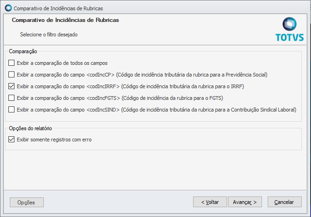Select the codIncSIND comparison checkbox
The width and height of the screenshot is (311, 217).
pos(12,109)
